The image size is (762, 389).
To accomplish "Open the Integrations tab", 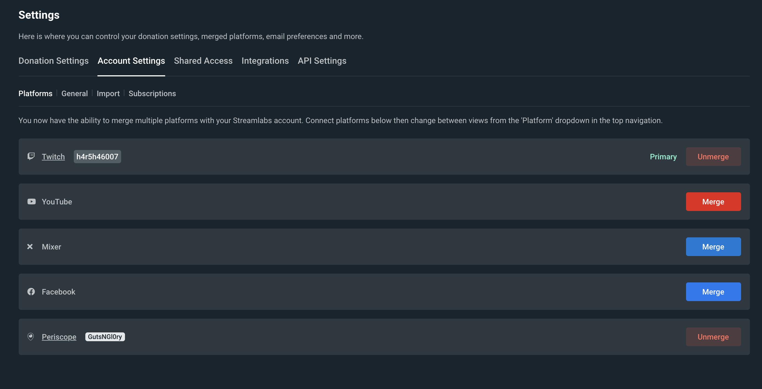I will click(x=265, y=61).
